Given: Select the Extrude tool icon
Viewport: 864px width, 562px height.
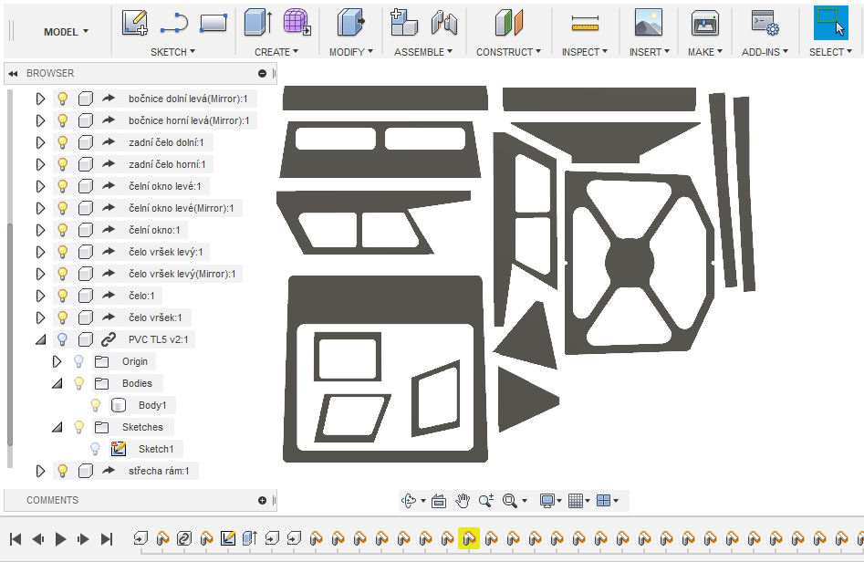Looking at the screenshot, I should click(257, 23).
